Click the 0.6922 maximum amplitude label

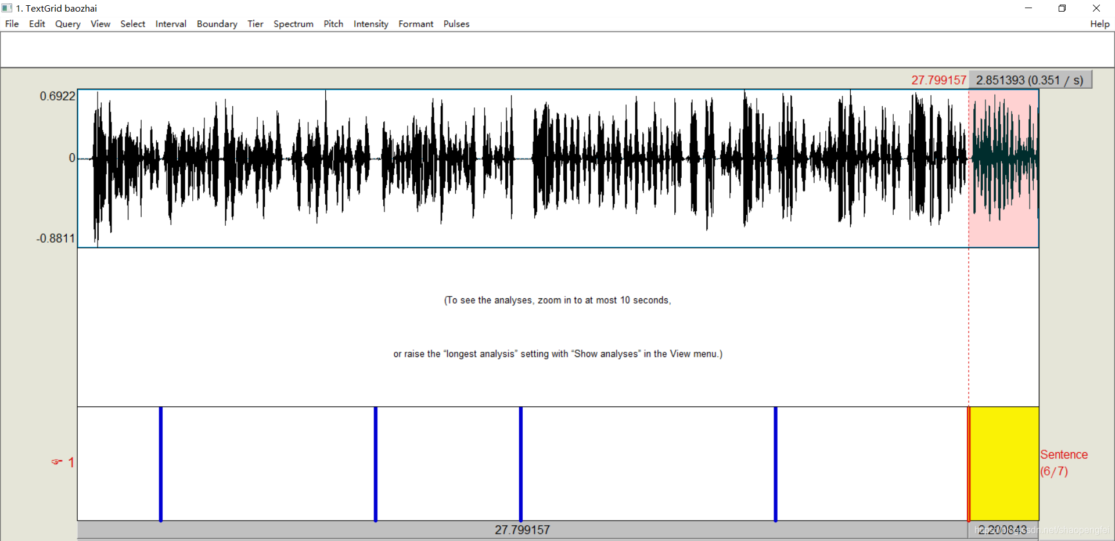point(57,96)
